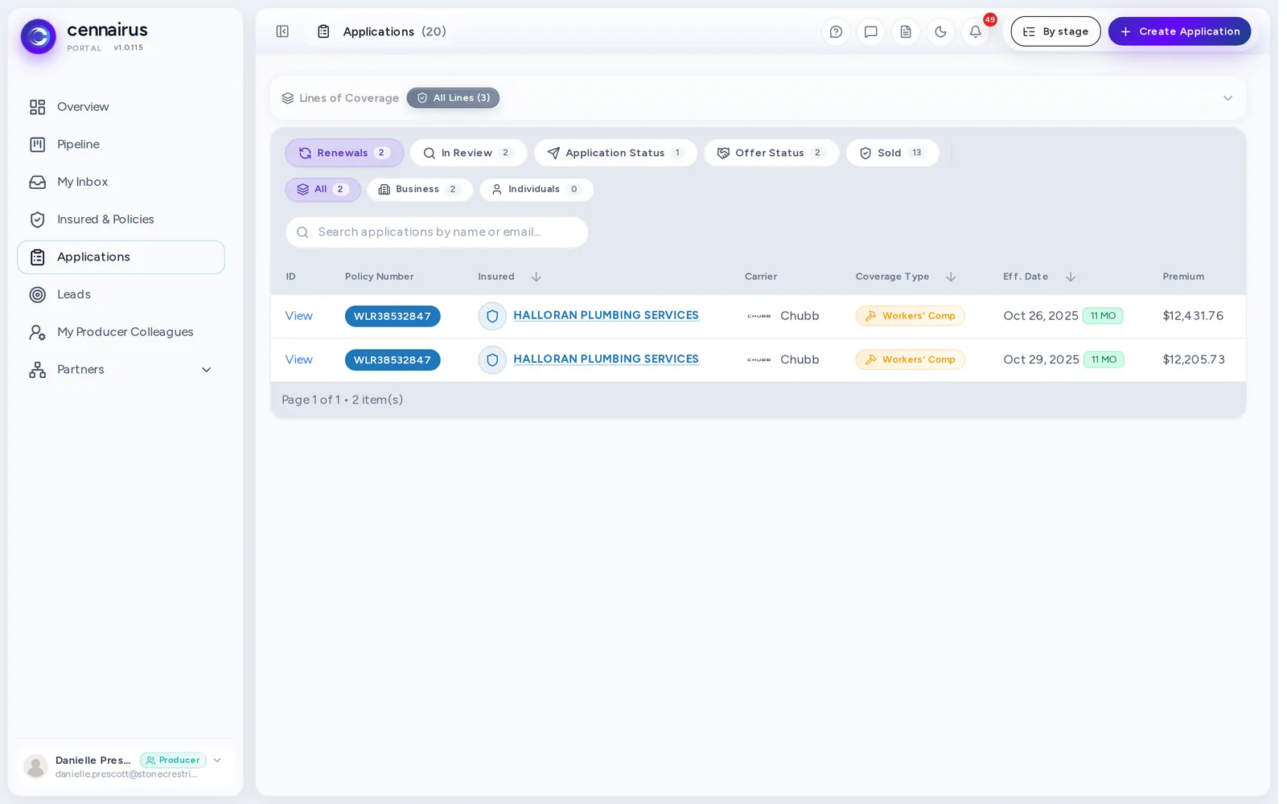Screen dimensions: 1287x804
Task: Toggle dark mode moon icon
Action: (940, 32)
